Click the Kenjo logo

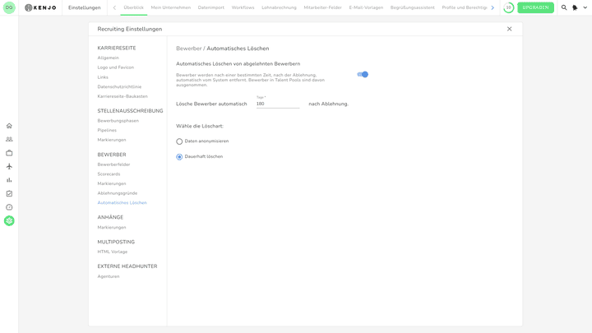[40, 7]
